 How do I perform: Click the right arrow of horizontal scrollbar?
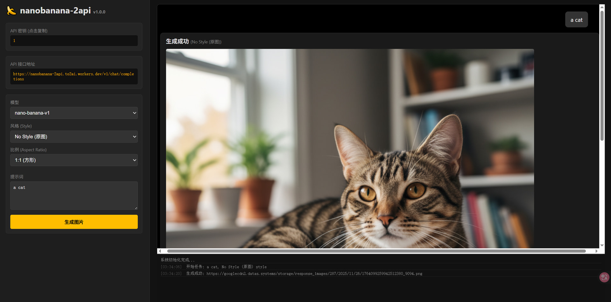point(596,251)
